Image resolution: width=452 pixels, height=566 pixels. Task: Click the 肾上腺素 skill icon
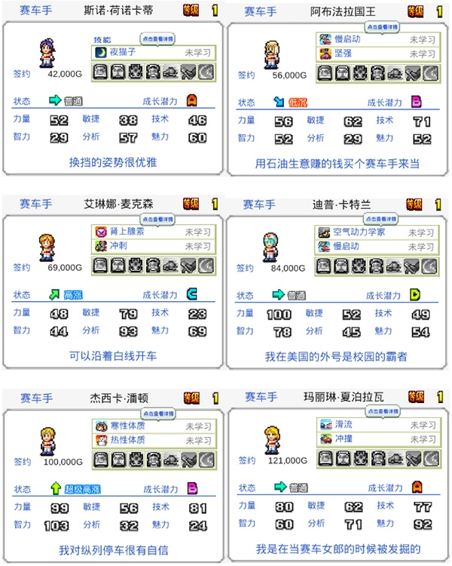(x=101, y=232)
